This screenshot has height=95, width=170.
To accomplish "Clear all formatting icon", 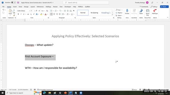I will tap(47, 11).
